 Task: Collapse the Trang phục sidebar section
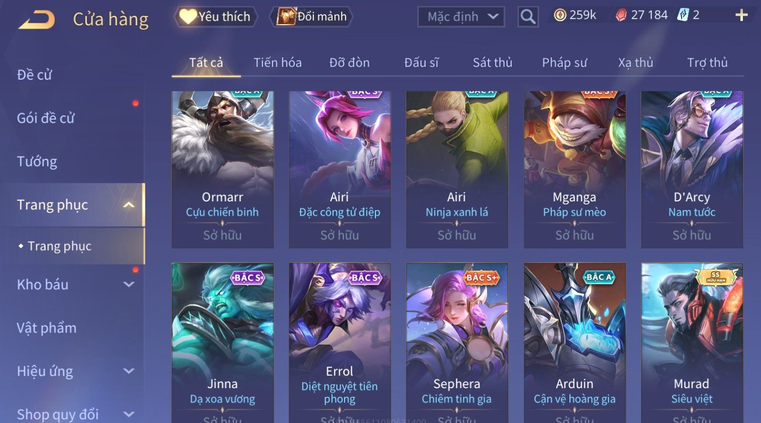coord(129,205)
